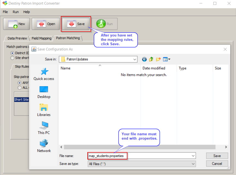Click the Open configuration icon
The height and width of the screenshot is (175, 236).
(46, 24)
